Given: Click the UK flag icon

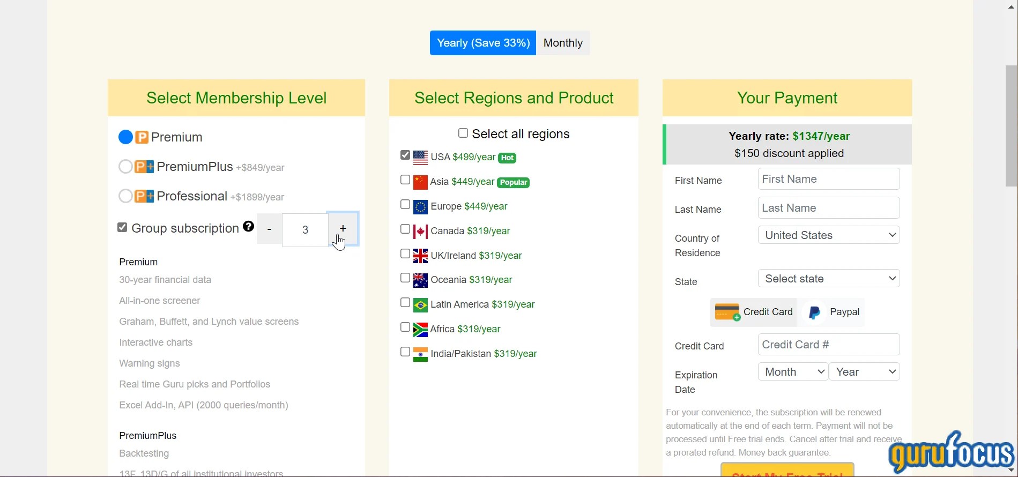Looking at the screenshot, I should 420,256.
